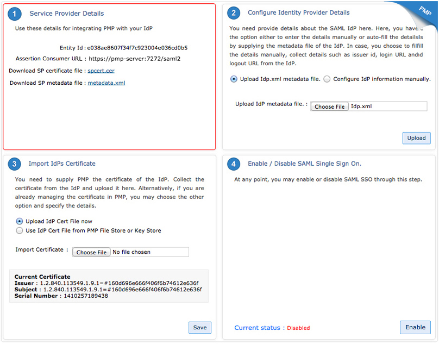This screenshot has width=439, height=344.
Task: Open the metadata.xml download link
Action: click(x=106, y=83)
